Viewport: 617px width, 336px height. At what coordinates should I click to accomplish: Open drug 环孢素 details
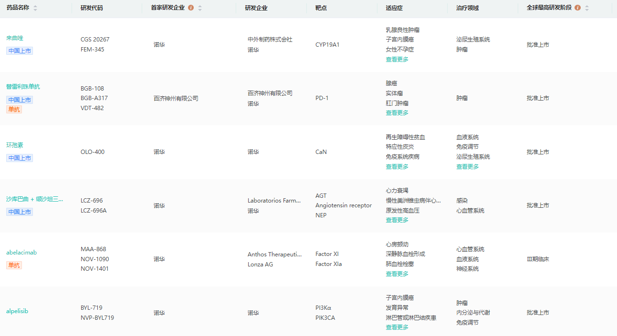[x=15, y=145]
